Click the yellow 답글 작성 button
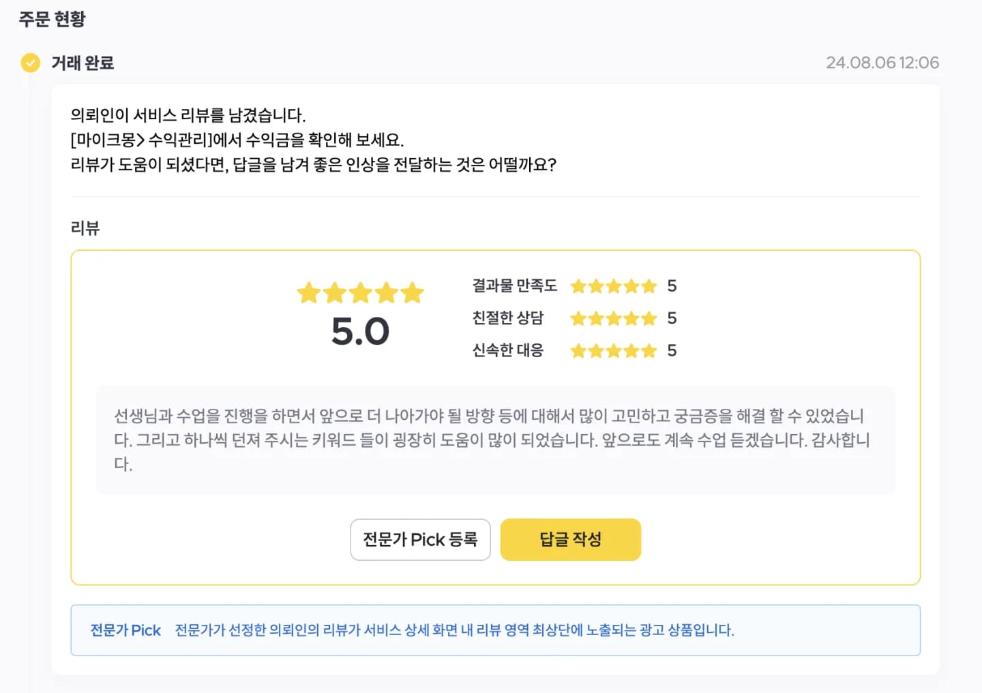 [571, 540]
